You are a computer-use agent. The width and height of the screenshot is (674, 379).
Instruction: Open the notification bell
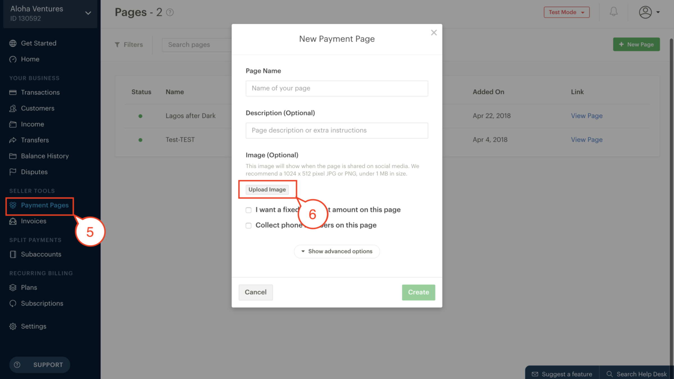613,12
